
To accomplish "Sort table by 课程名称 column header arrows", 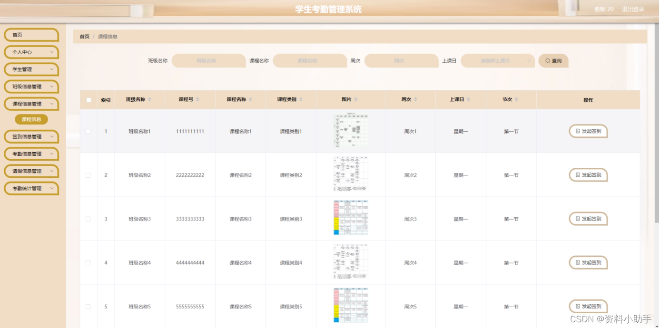I will pos(251,99).
